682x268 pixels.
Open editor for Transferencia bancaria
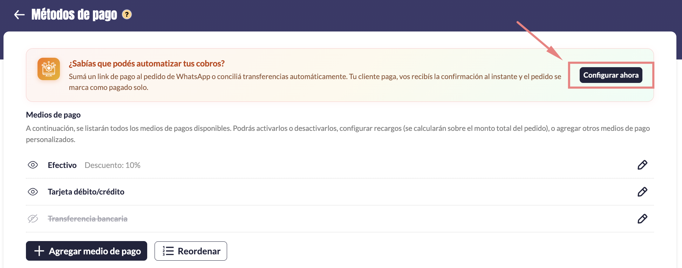click(642, 219)
